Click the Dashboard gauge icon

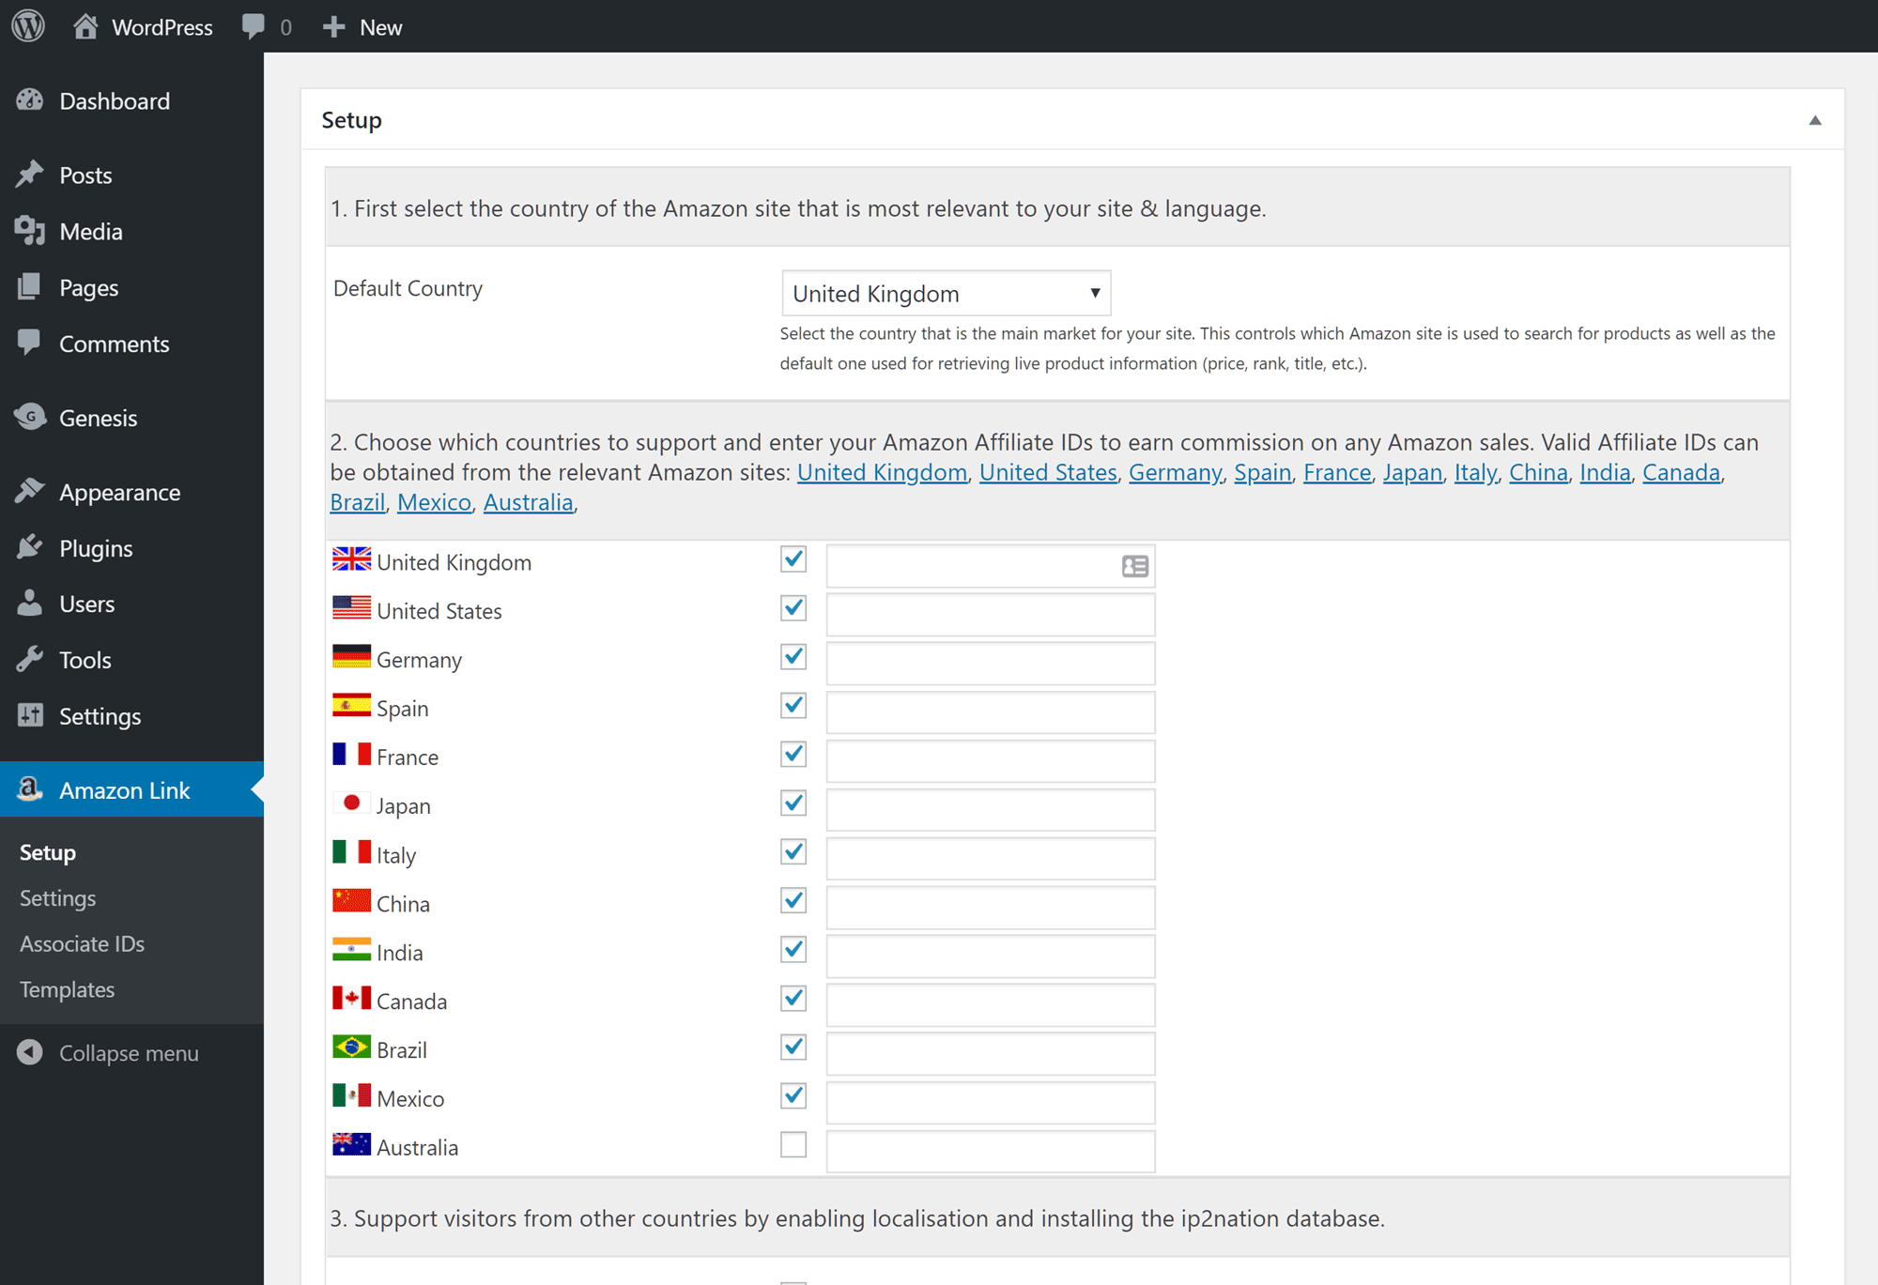click(x=30, y=100)
